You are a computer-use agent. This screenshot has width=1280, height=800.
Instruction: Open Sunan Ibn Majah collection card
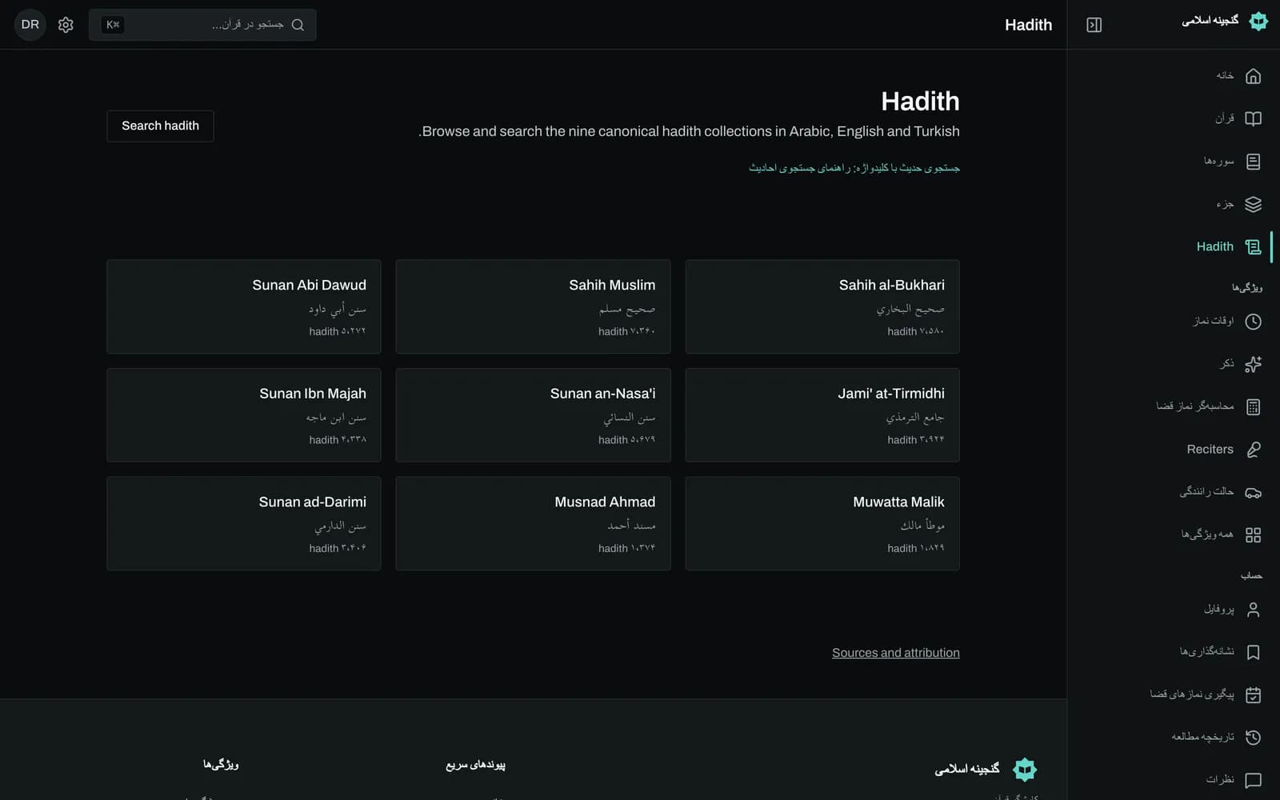[244, 415]
